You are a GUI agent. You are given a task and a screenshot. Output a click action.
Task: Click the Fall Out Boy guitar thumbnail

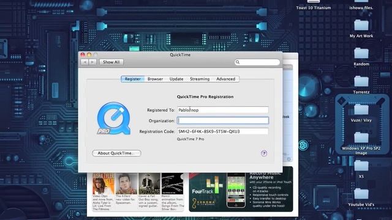pos(149,184)
